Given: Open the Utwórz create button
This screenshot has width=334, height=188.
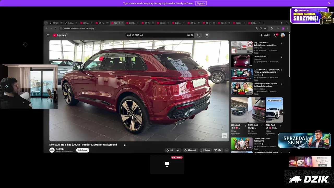Looking at the screenshot, I should [265, 35].
